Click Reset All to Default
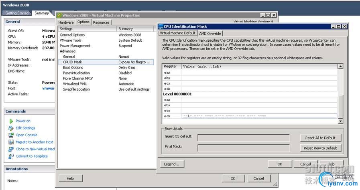The height and width of the screenshot is (190, 360). [x=320, y=138]
